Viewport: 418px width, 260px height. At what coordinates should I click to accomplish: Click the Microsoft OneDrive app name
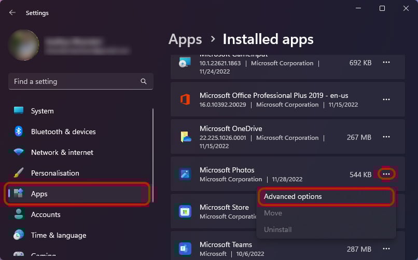pos(231,128)
